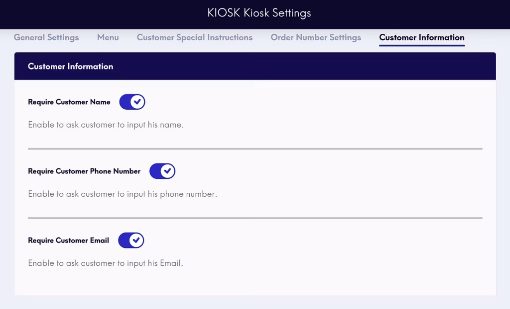
Task: Click the checkmark knob on Phone Number toggle
Action: coord(168,171)
